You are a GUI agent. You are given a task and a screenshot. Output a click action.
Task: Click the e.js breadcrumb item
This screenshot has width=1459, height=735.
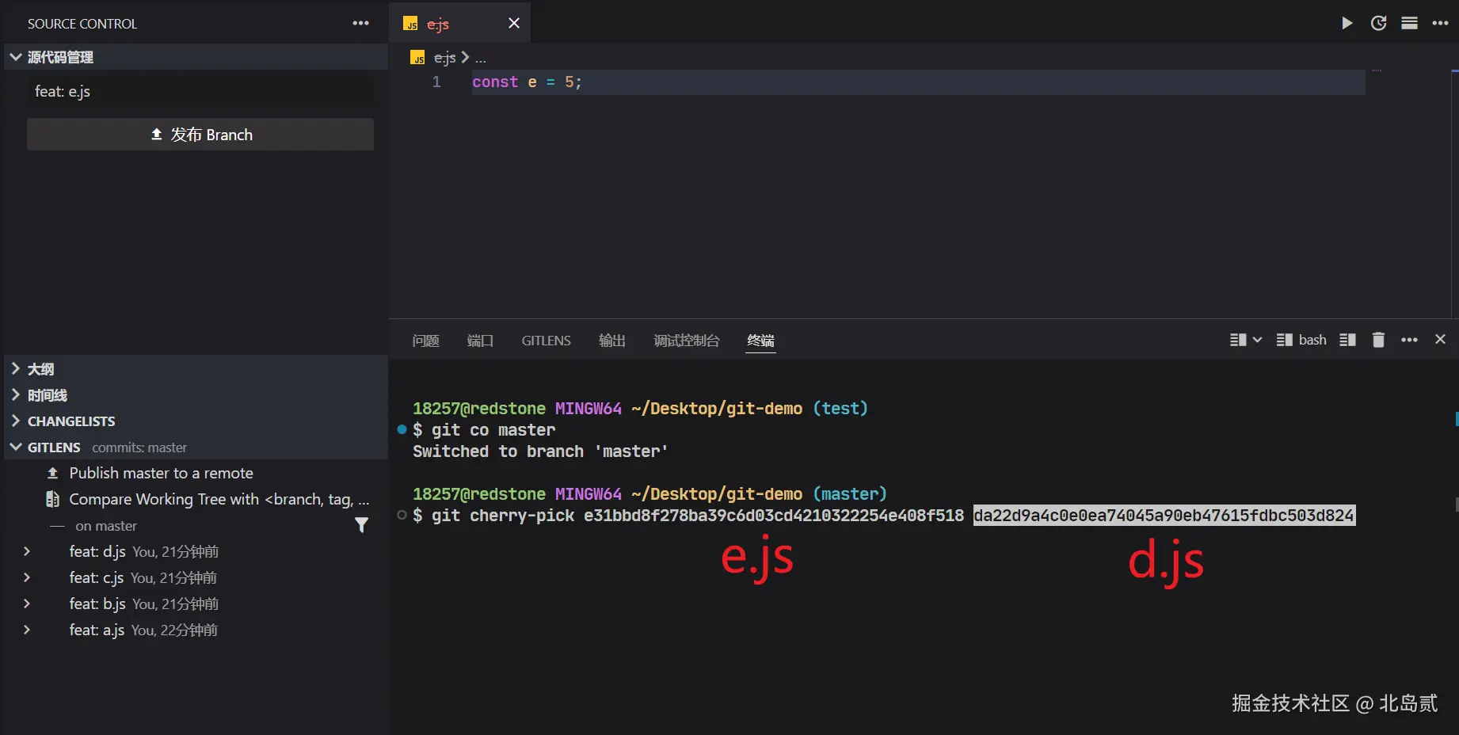tap(444, 58)
